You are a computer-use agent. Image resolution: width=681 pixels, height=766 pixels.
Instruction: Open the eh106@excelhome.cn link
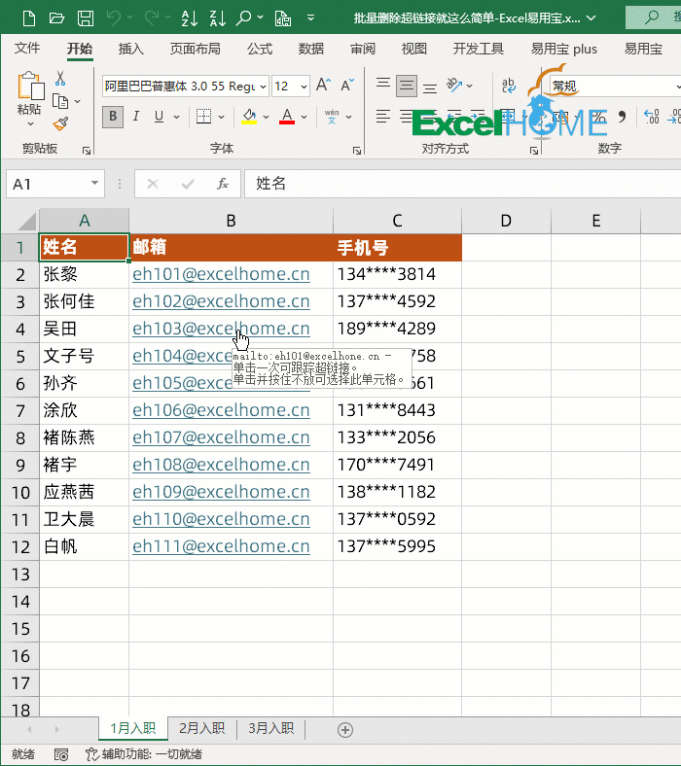(221, 410)
